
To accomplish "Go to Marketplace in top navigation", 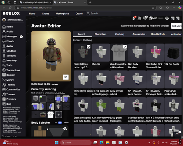I will point(62,14).
